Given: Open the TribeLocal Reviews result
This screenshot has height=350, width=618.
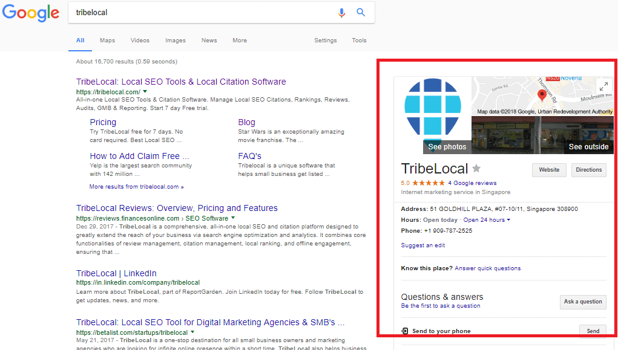Looking at the screenshot, I should tap(177, 208).
